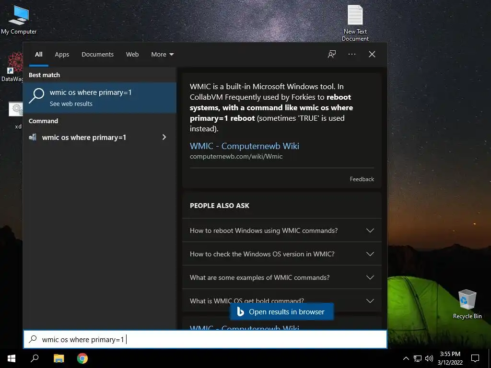Click the Windows Start button
The height and width of the screenshot is (368, 491).
(12, 358)
